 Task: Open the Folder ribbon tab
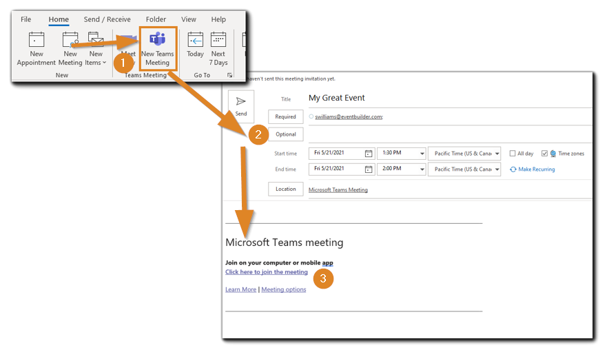[156, 19]
